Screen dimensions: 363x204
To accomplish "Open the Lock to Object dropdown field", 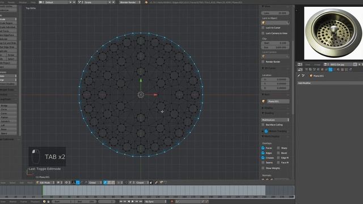I will point(275,23).
